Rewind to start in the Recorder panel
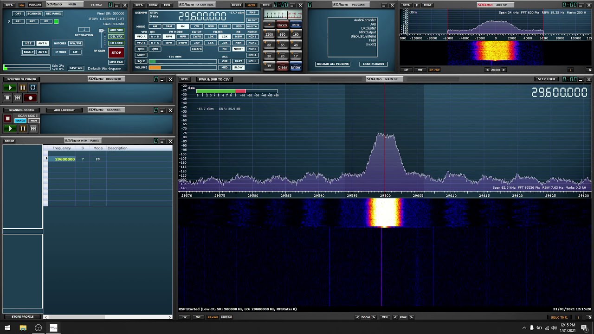 pos(18,98)
